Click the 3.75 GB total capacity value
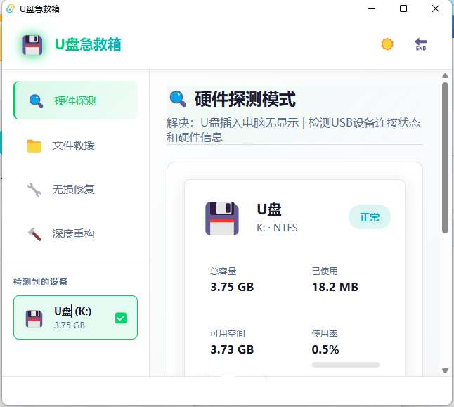 click(x=232, y=287)
